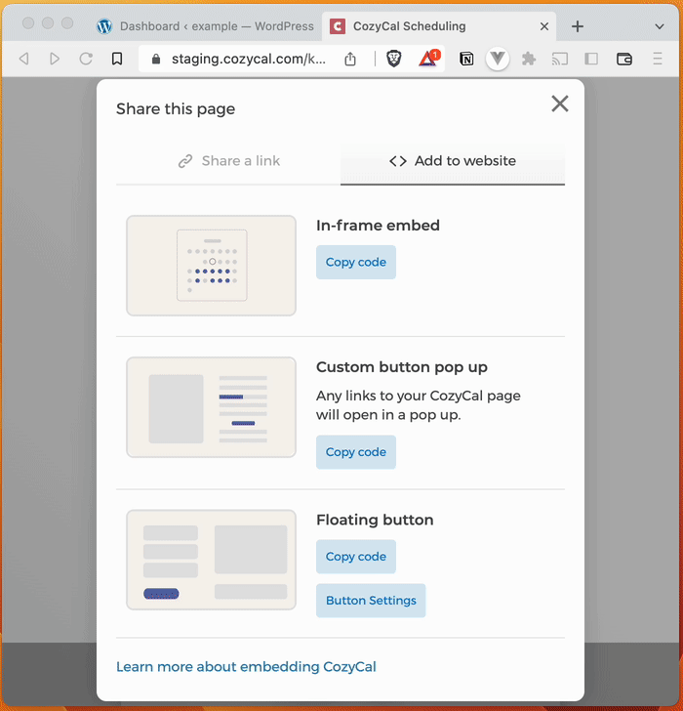Open the Brave Wallet icon
The height and width of the screenshot is (711, 683).
[x=624, y=59]
